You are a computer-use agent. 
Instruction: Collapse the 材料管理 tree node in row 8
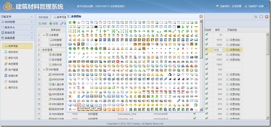pos(43,70)
